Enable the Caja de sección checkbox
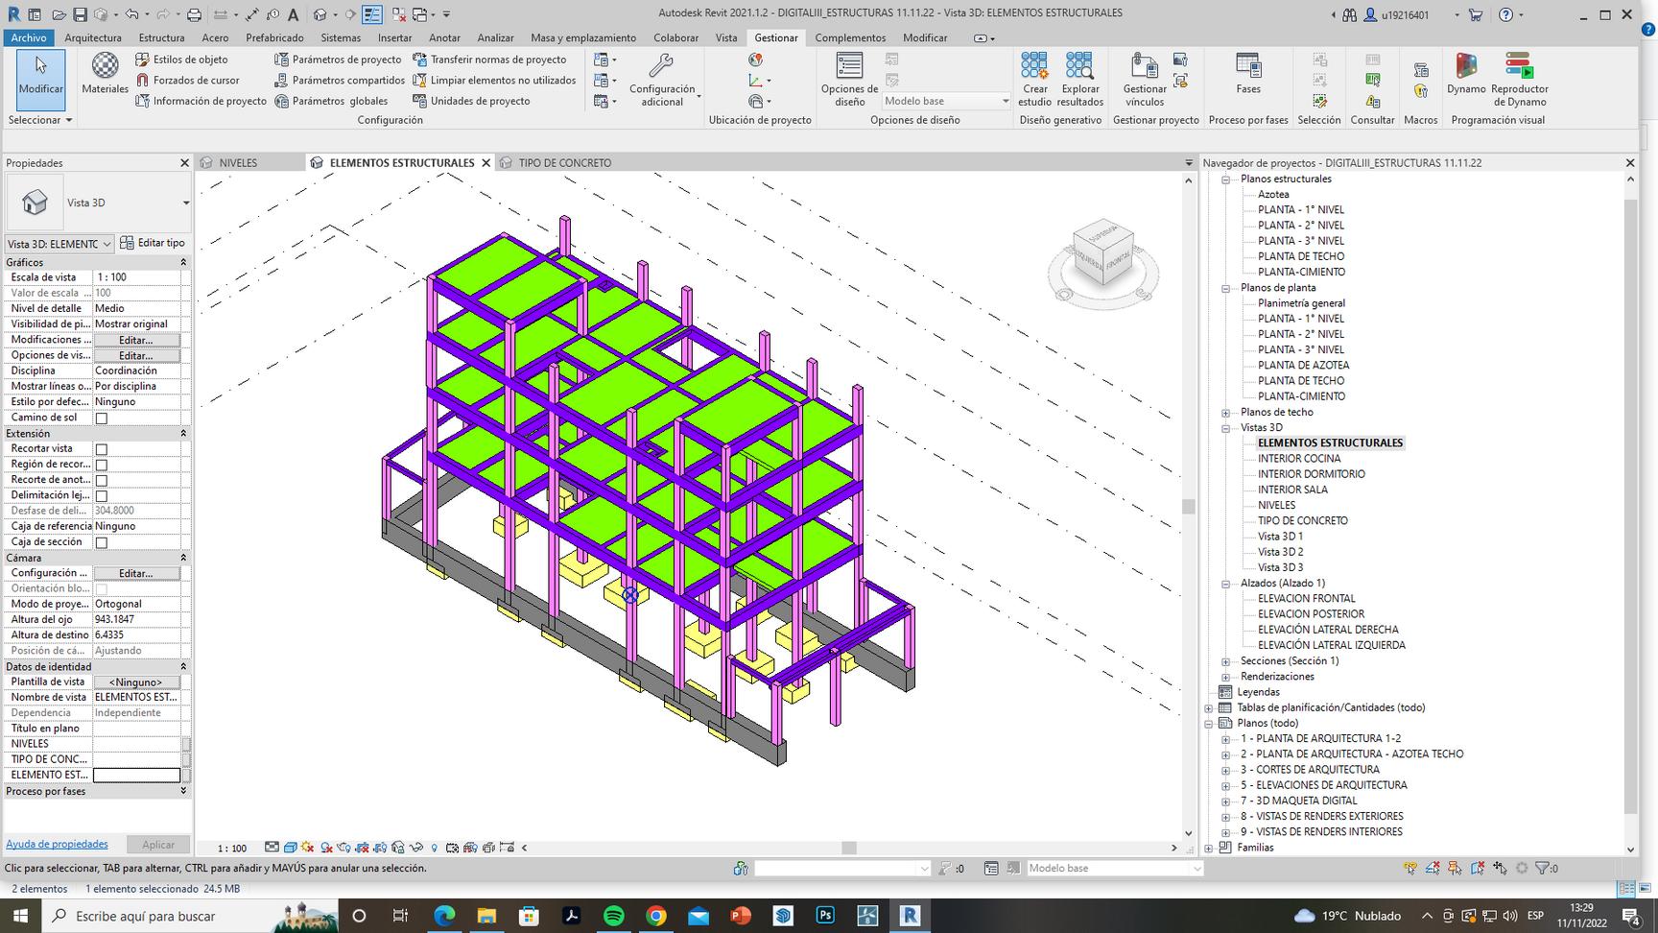Viewport: 1658px width, 933px height. 101,542
